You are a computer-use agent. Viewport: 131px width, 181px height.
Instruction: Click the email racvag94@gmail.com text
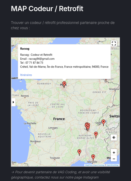(41, 59)
